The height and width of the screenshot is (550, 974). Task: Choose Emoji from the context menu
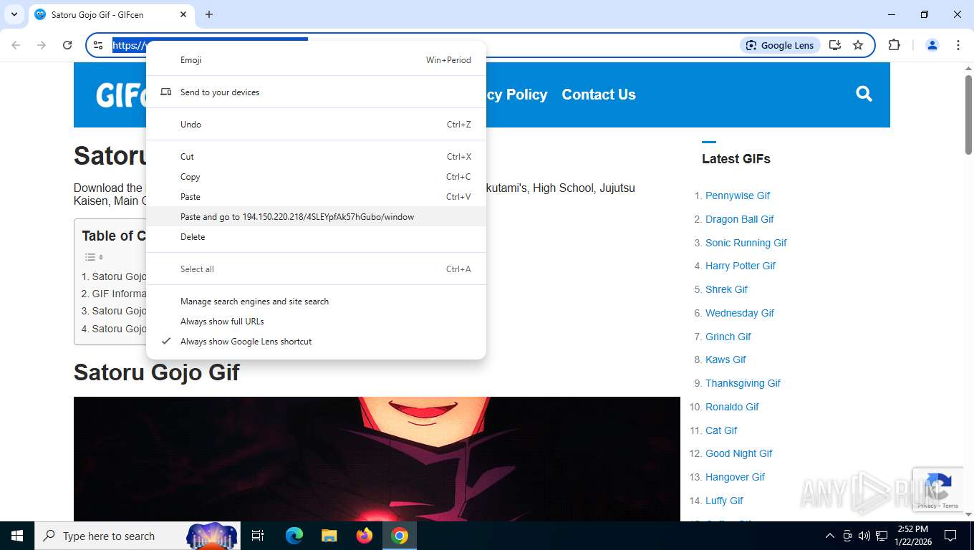point(316,60)
